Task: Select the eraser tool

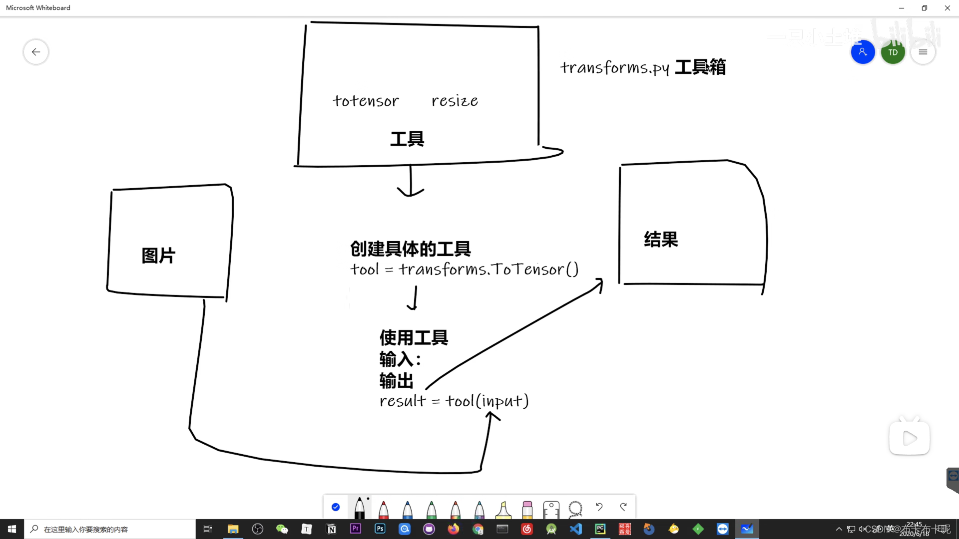Action: (527, 508)
